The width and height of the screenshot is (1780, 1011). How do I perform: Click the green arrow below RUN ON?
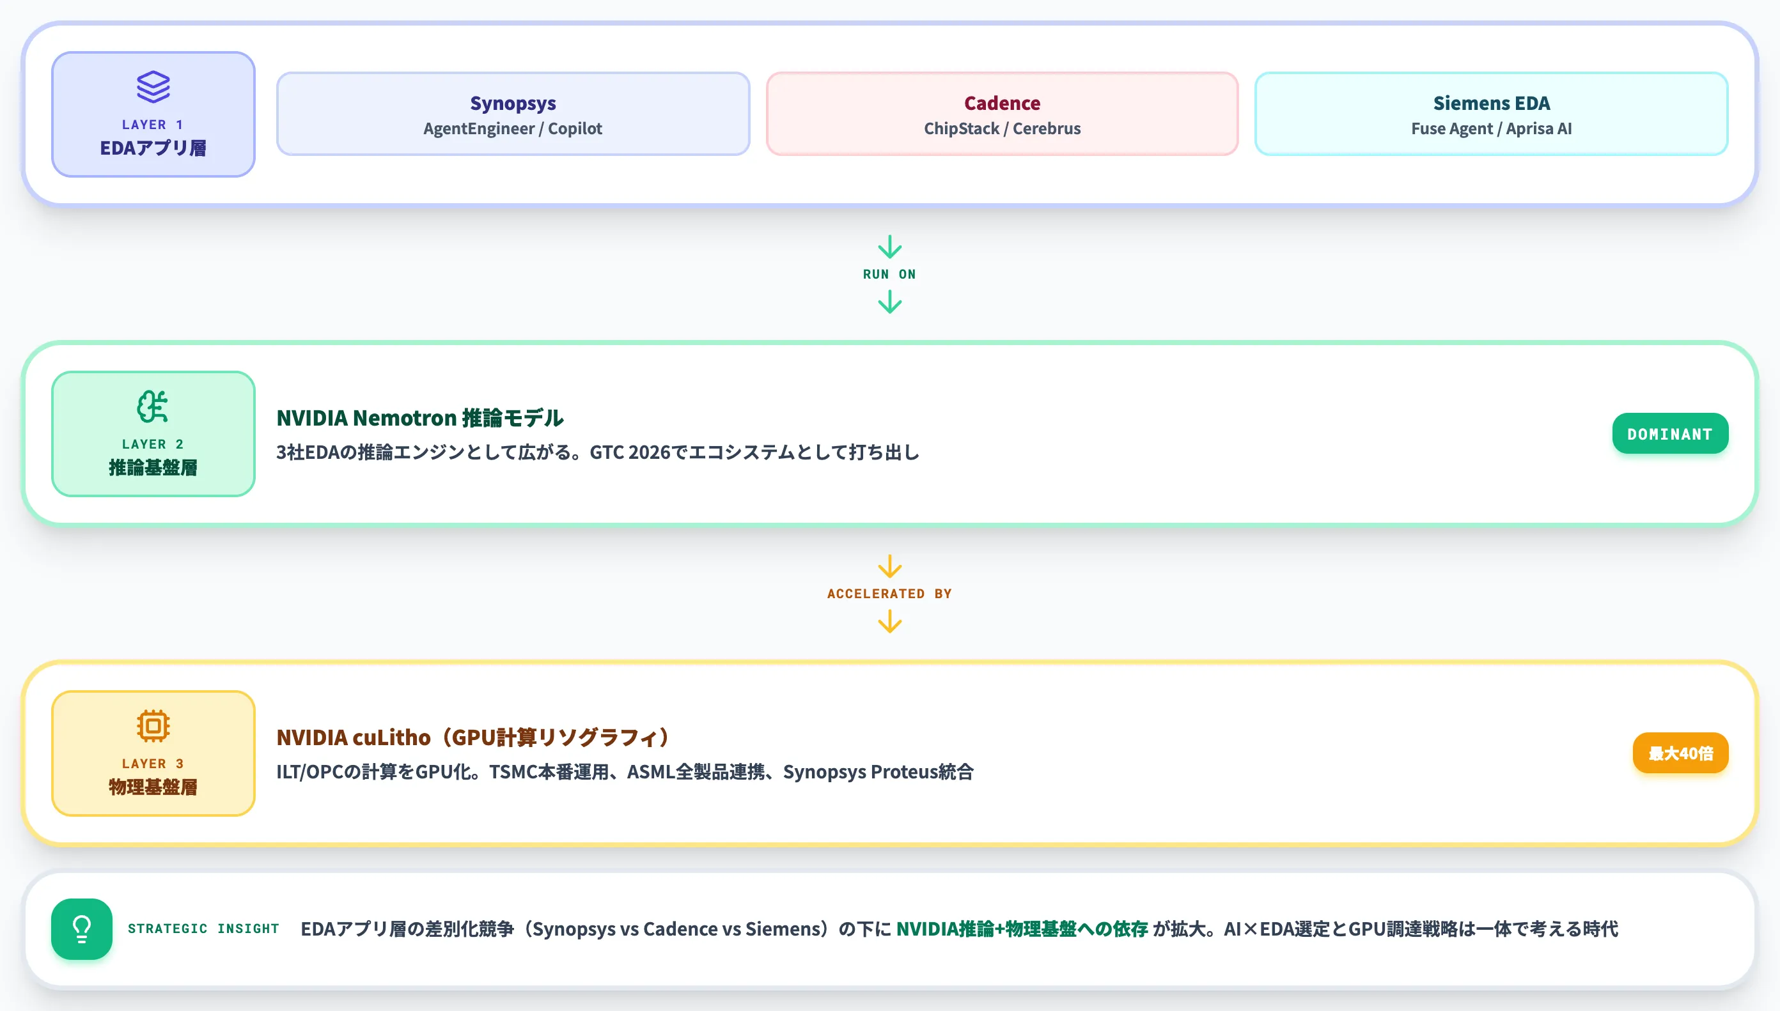[x=889, y=302]
